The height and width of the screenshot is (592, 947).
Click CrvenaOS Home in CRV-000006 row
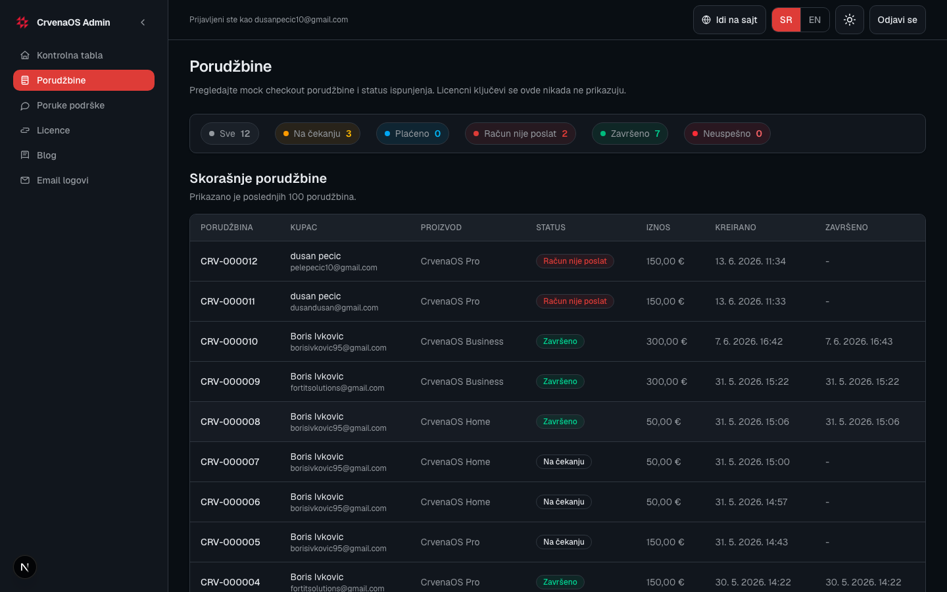pos(456,502)
